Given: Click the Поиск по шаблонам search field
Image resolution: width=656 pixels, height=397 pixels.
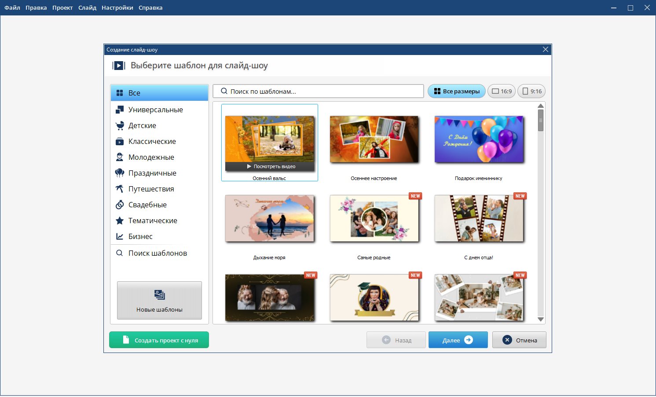Looking at the screenshot, I should 318,92.
